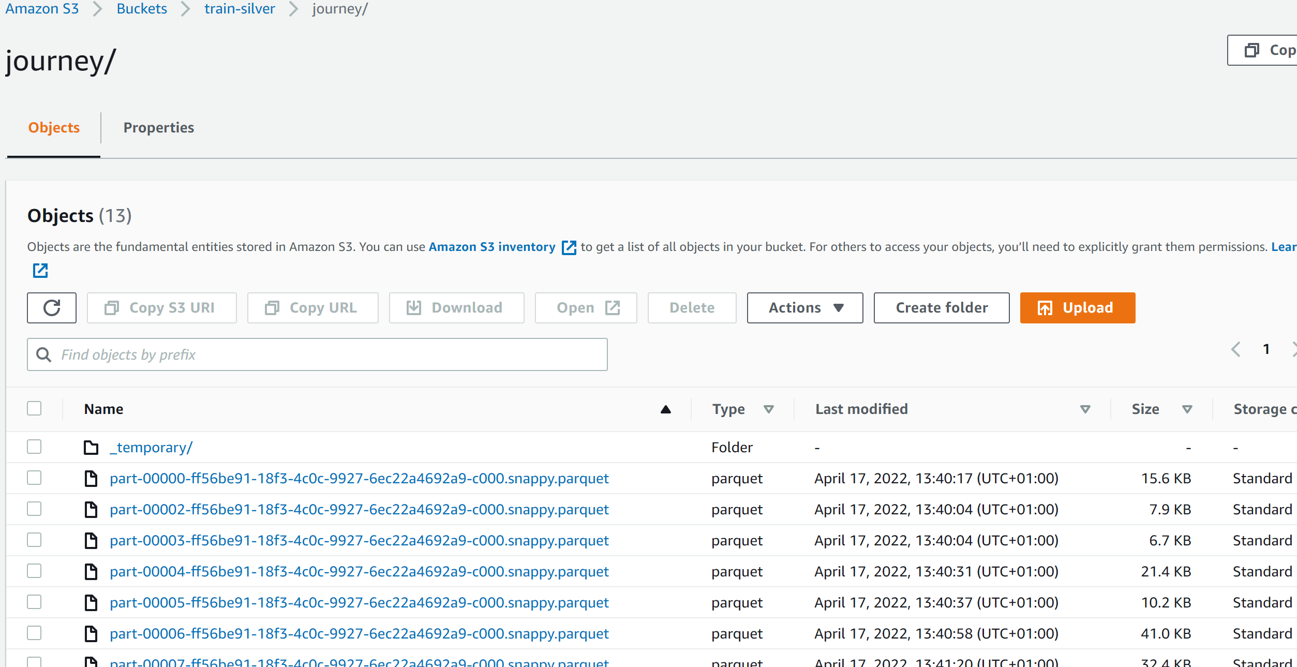This screenshot has width=1297, height=667.
Task: Focus the Find objects by prefix field
Action: coord(331,354)
